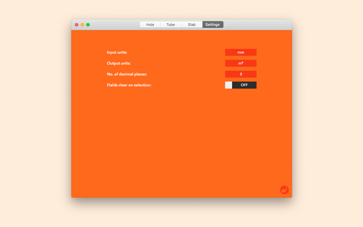
Task: Minimize window using the yellow button
Action: [x=82, y=25]
